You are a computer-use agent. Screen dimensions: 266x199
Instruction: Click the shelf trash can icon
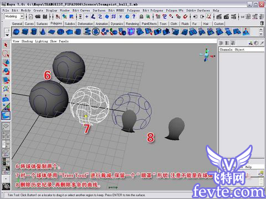[262, 23]
